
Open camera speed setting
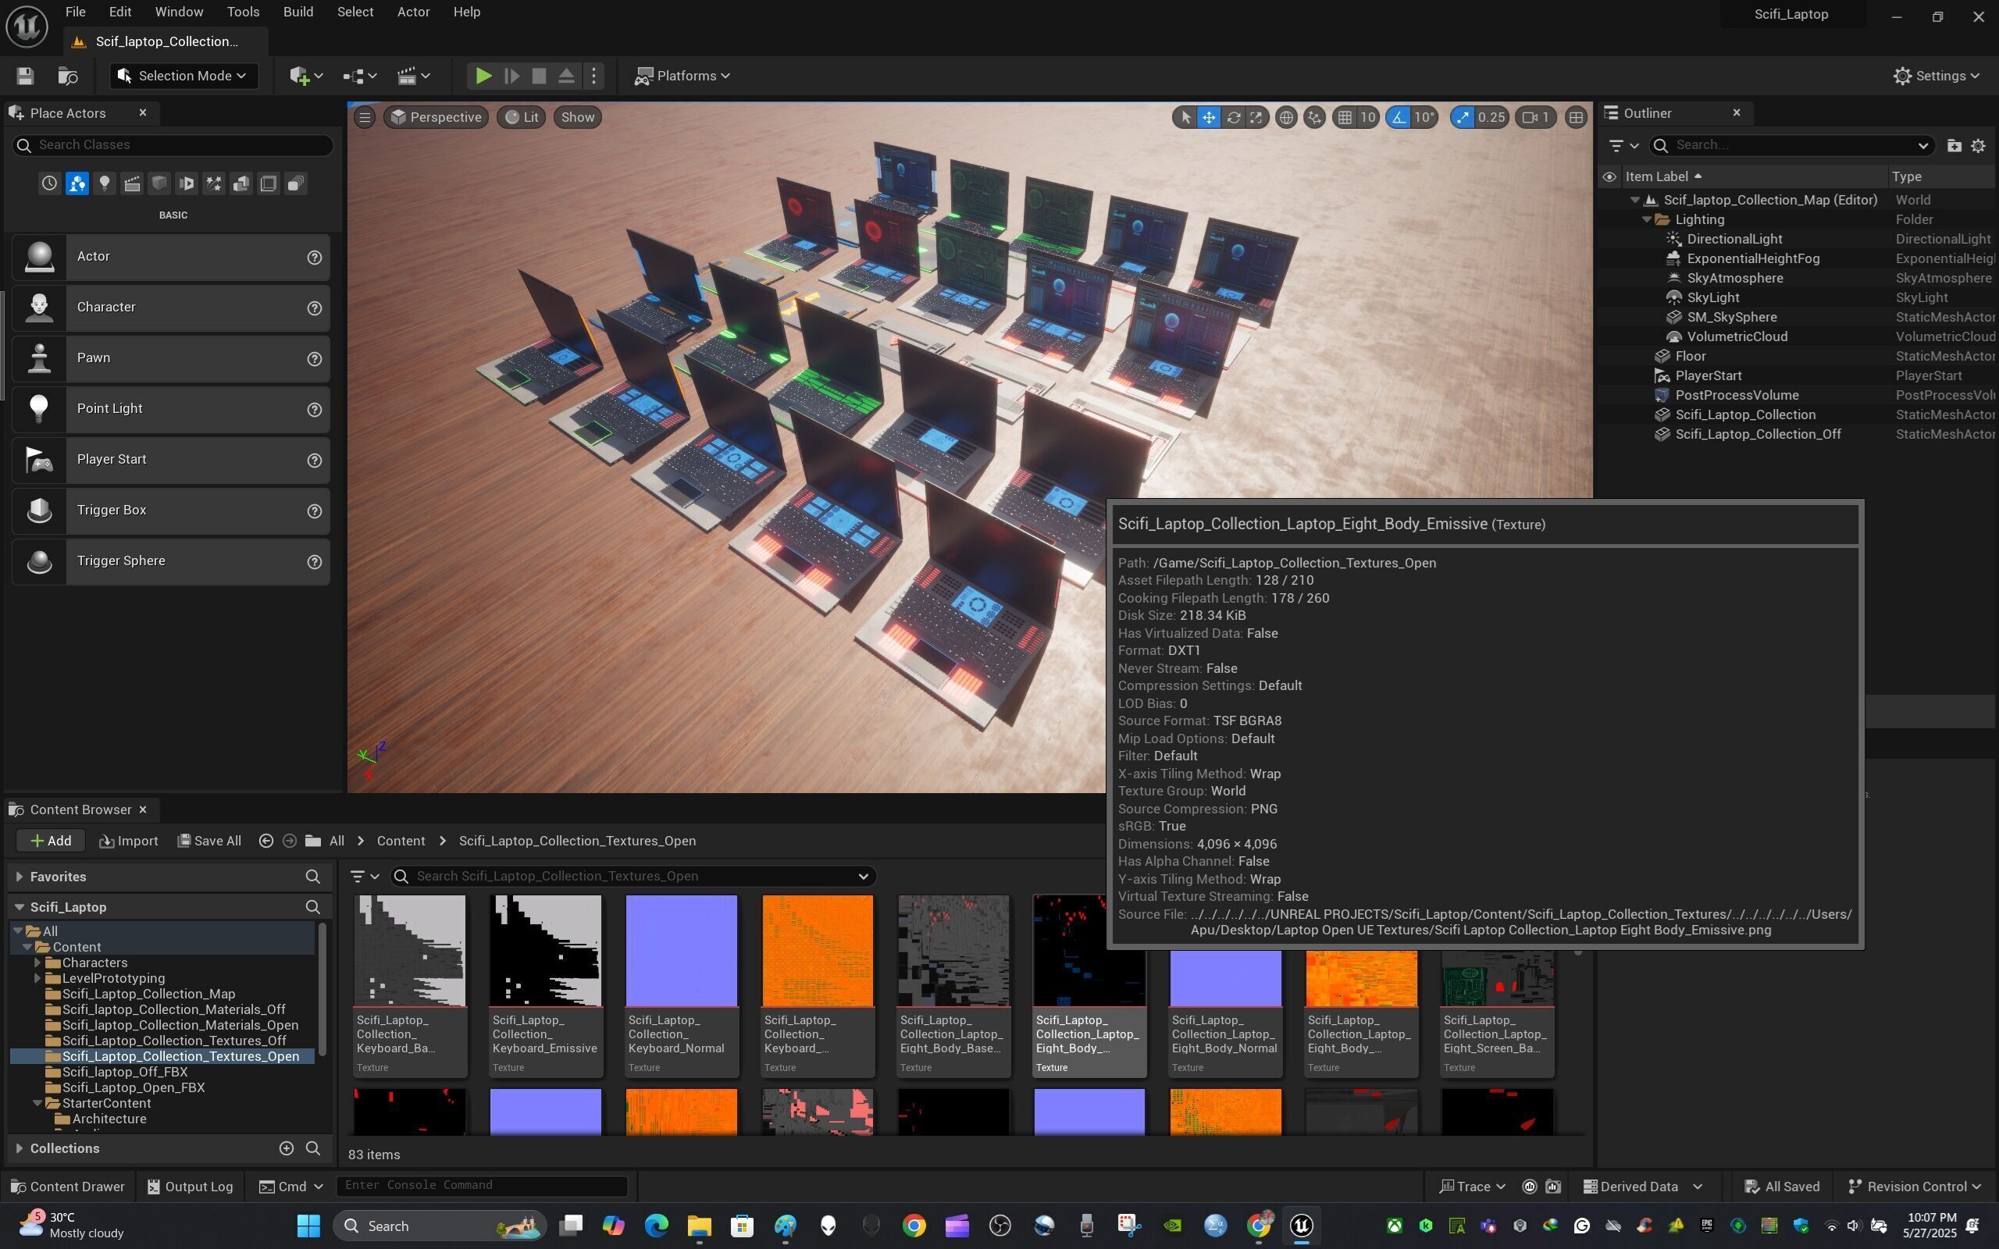(x=1536, y=117)
